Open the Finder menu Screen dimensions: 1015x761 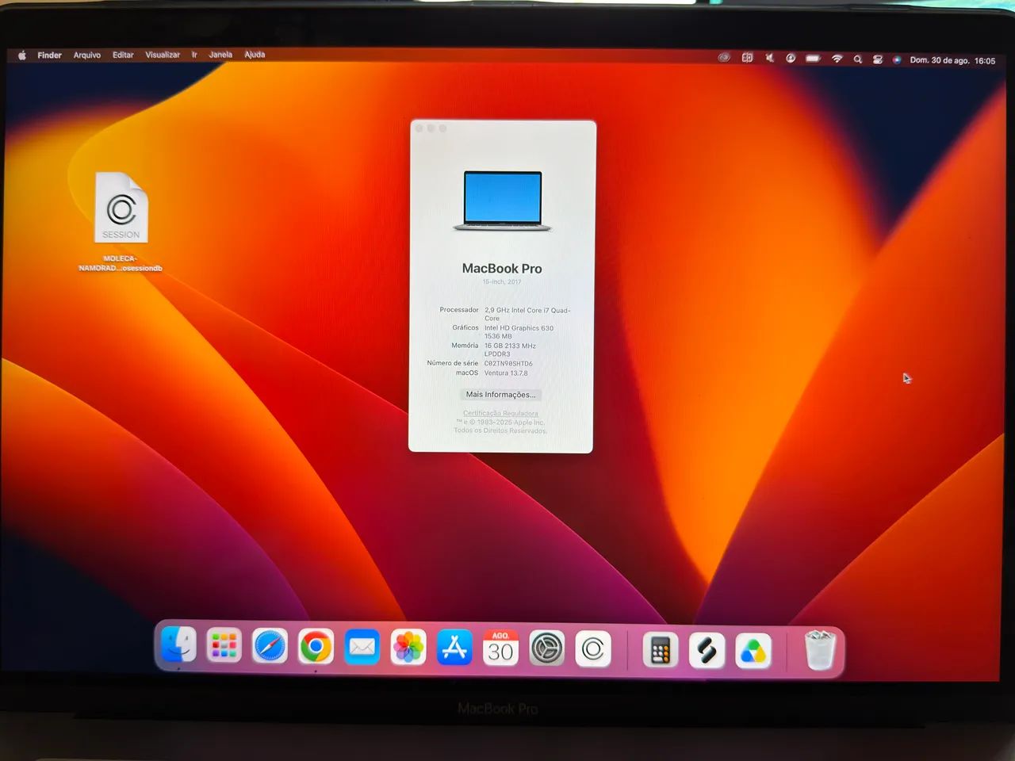(x=49, y=55)
